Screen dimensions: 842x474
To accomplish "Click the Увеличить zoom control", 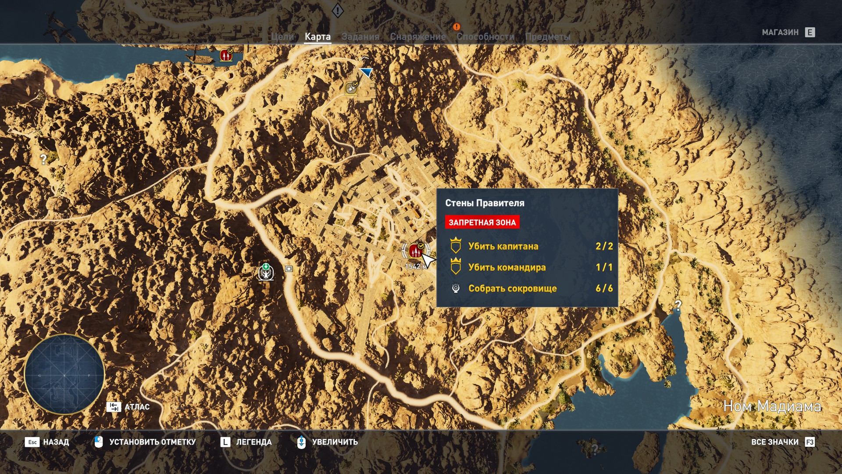I will click(301, 442).
